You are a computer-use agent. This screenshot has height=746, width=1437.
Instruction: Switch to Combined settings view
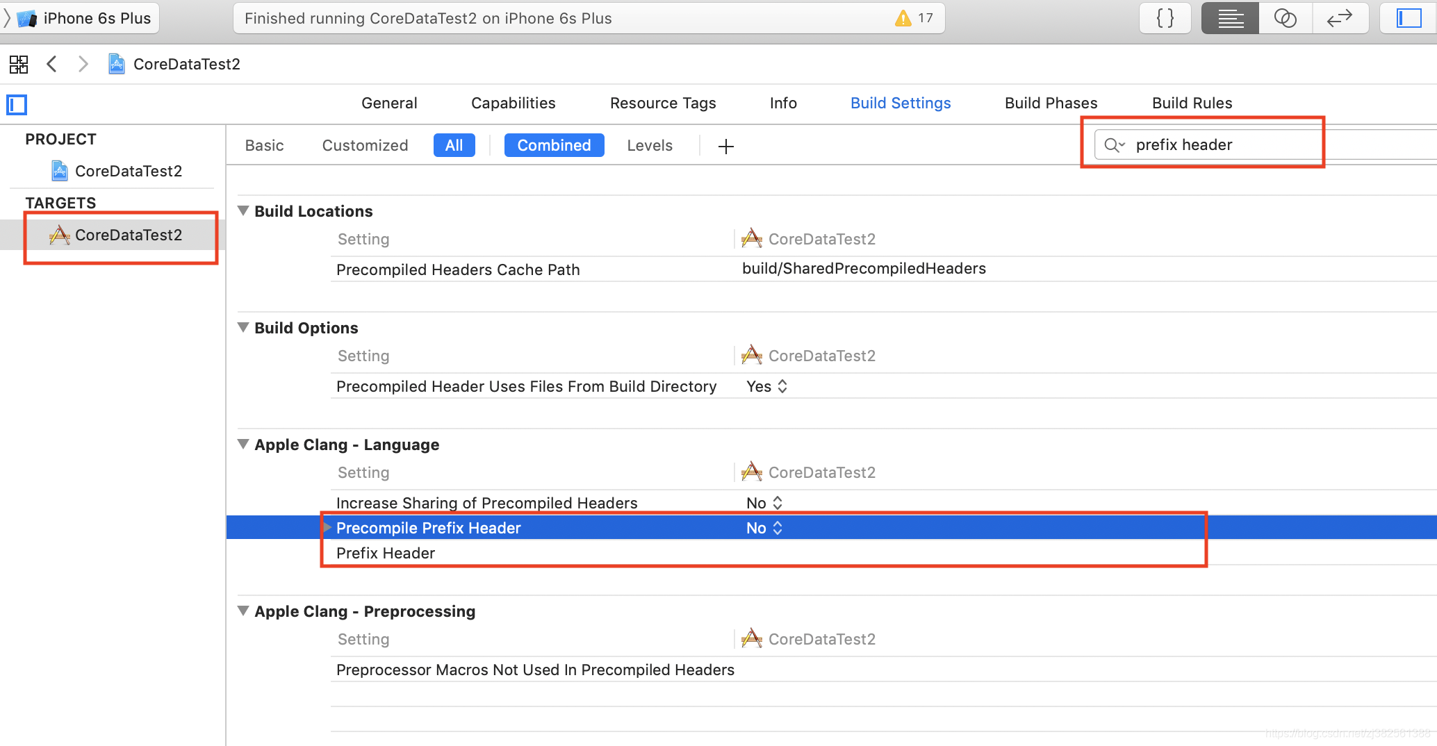pos(554,145)
